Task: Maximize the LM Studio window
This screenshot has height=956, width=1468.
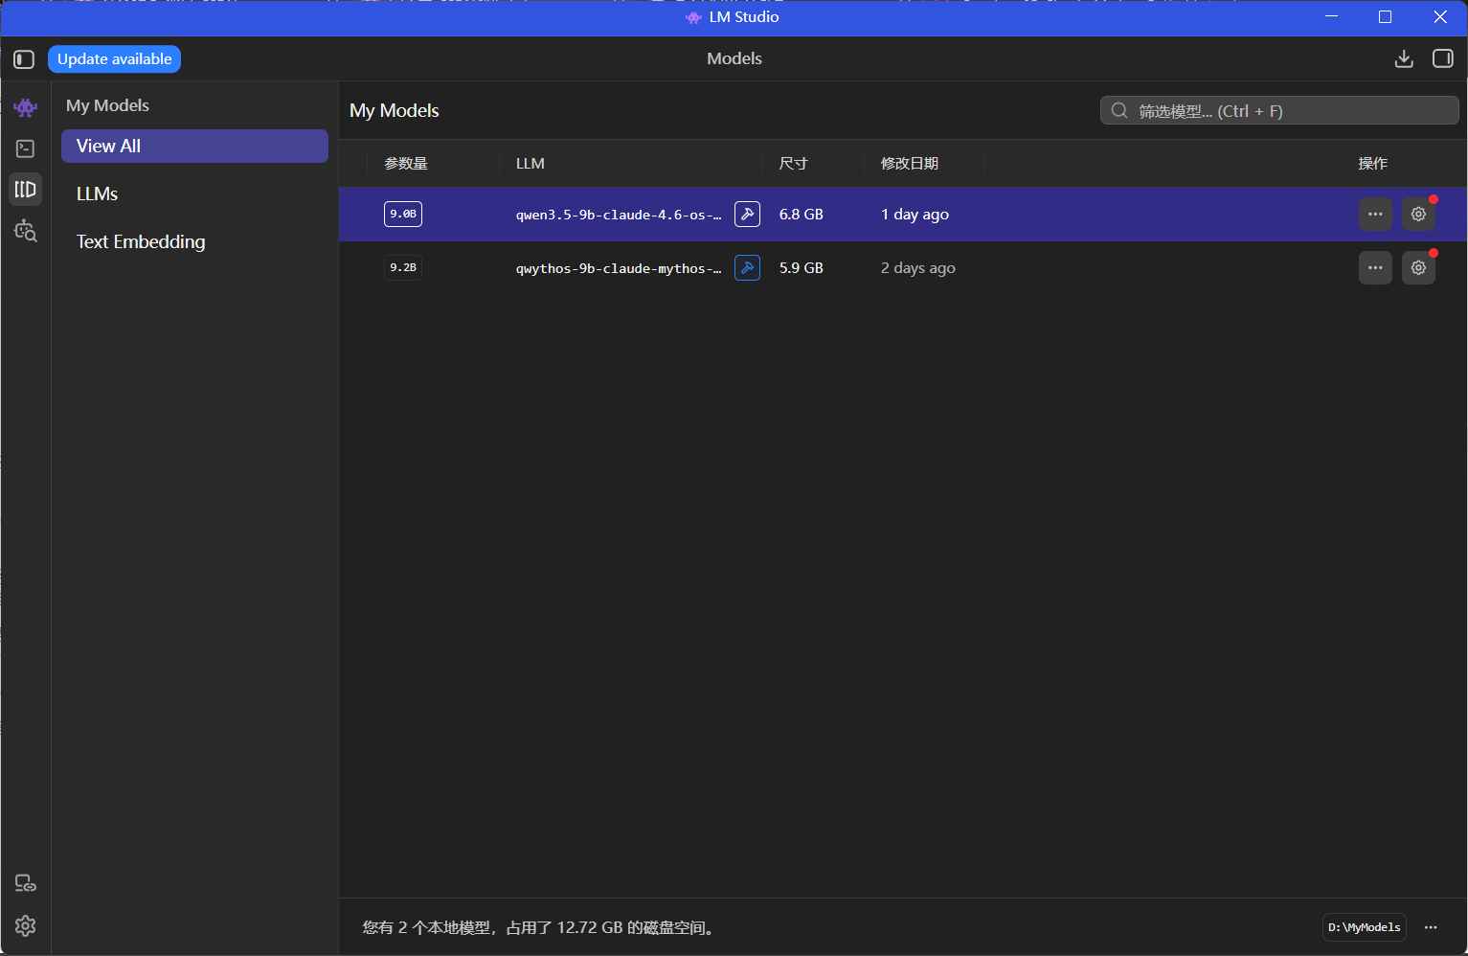Action: (x=1385, y=17)
